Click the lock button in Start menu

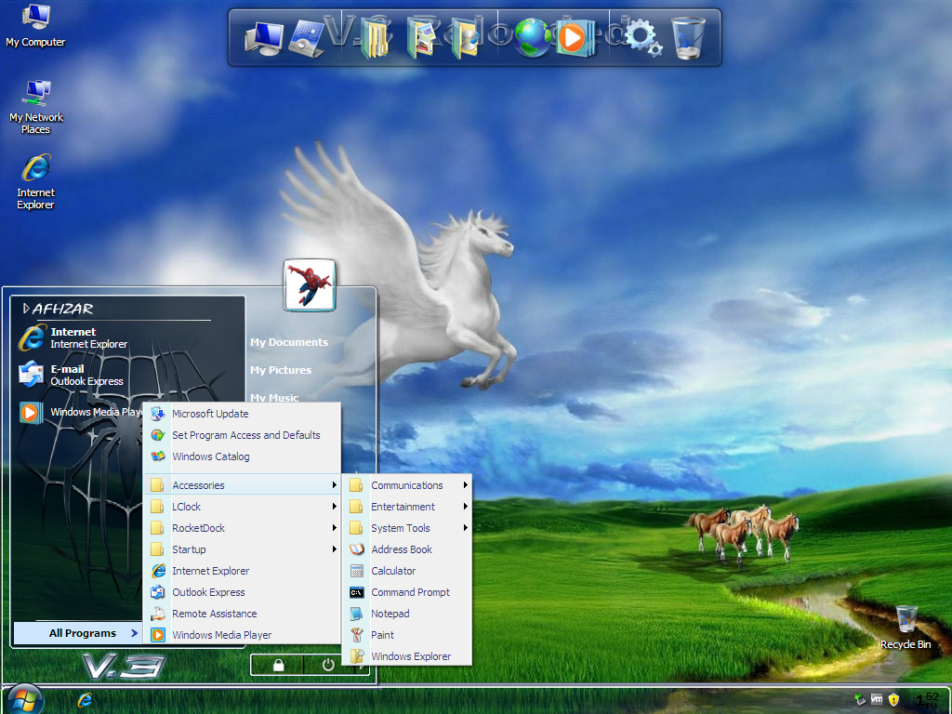coord(278,665)
